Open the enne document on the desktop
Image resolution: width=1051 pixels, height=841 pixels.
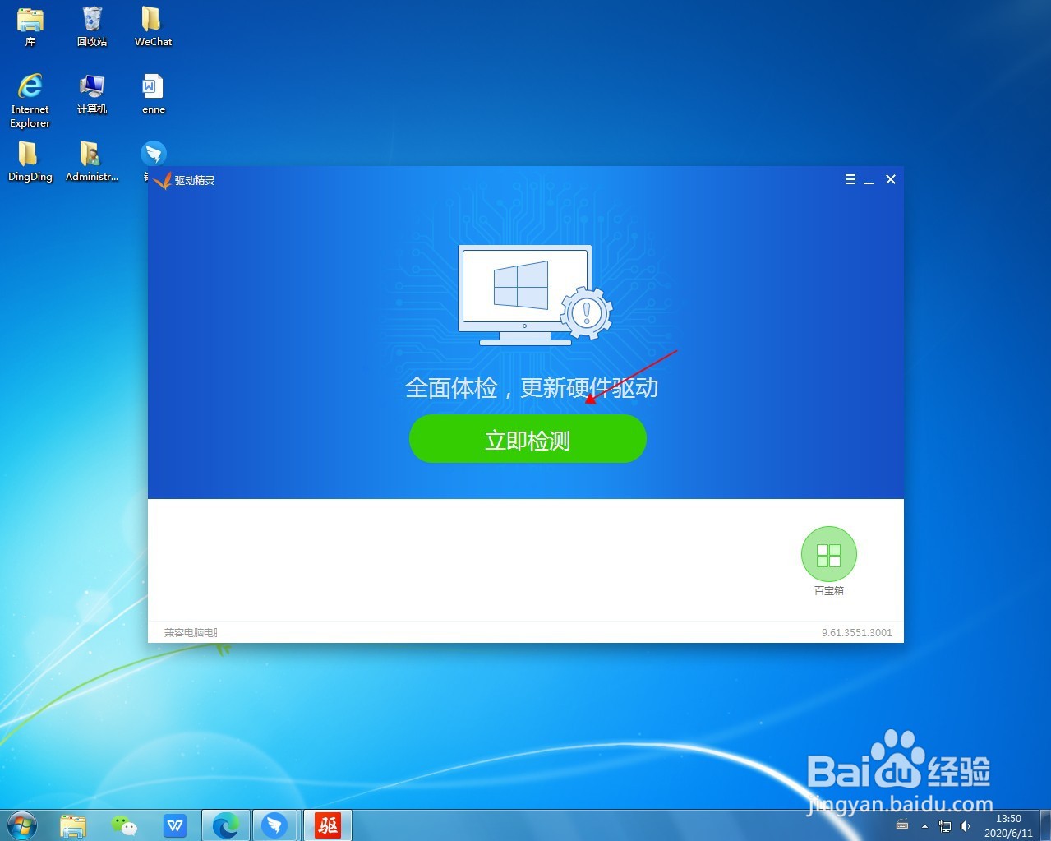click(153, 86)
